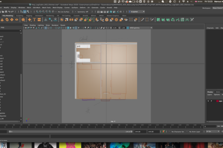Toggle viewport grid display button
The height and width of the screenshot is (148, 223).
[x=46, y=28]
